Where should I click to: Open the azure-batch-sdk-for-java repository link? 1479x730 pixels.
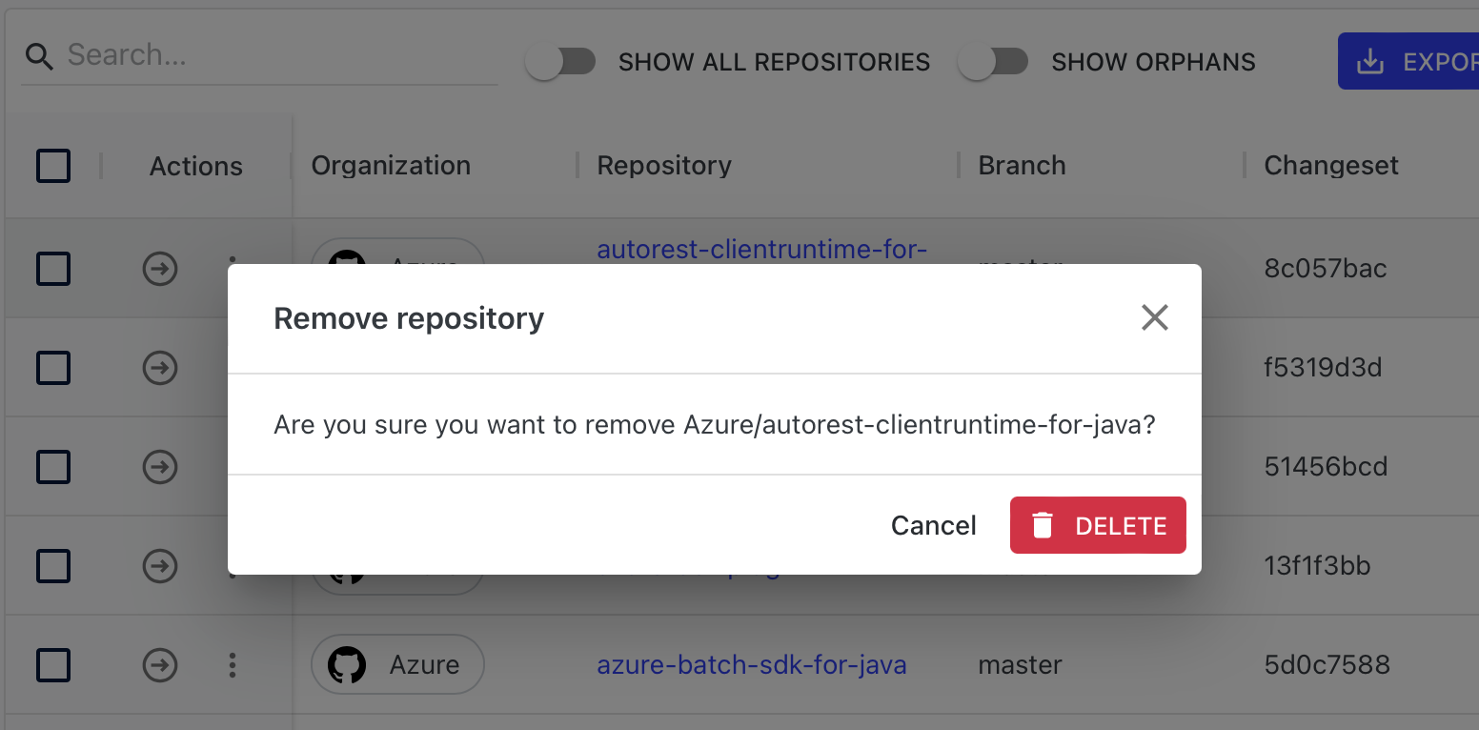click(752, 665)
